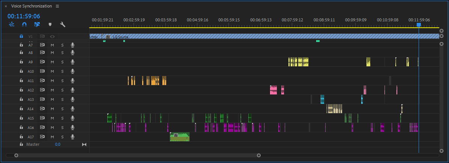The width and height of the screenshot is (449, 163).
Task: Toggle sync lock on V1 track
Action: [42, 36]
